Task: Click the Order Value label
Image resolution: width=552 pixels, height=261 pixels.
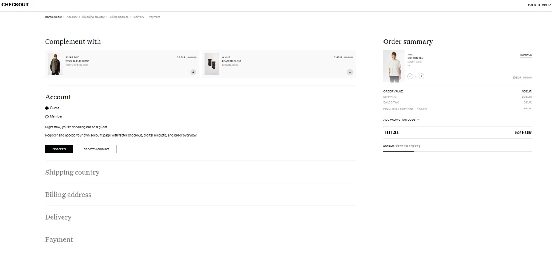Action: pyautogui.click(x=393, y=91)
